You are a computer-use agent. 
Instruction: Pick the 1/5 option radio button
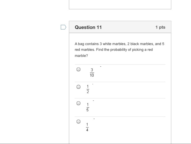tap(79, 103)
